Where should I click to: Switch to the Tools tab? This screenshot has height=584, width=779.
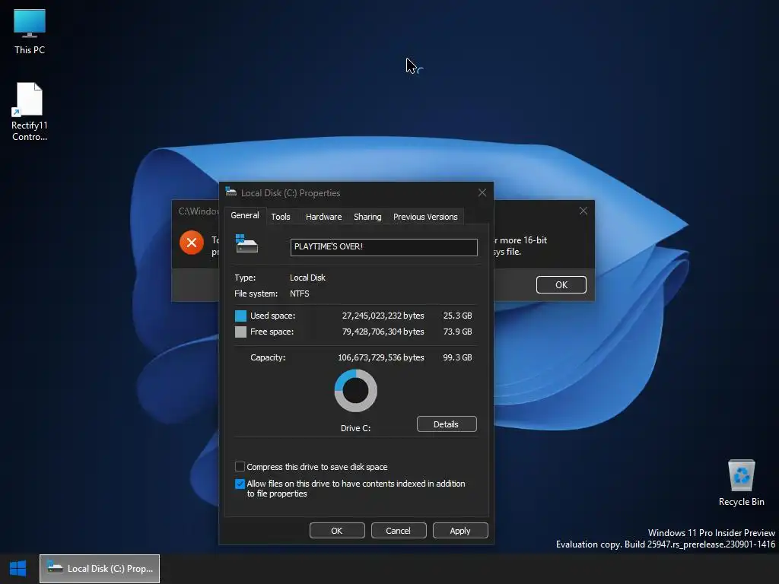coord(281,217)
